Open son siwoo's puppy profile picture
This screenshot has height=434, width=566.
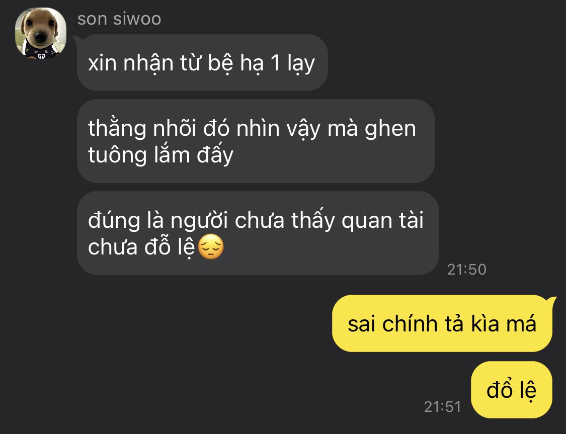click(40, 33)
